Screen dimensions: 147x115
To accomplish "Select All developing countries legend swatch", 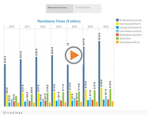I will click(117, 20).
